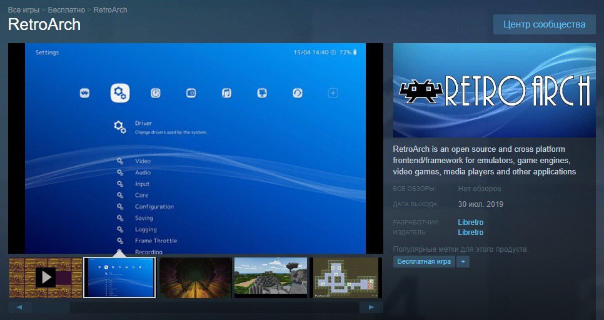The image size is (604, 320).
Task: Open the Бесплатно breadcrumb link
Action: [66, 9]
